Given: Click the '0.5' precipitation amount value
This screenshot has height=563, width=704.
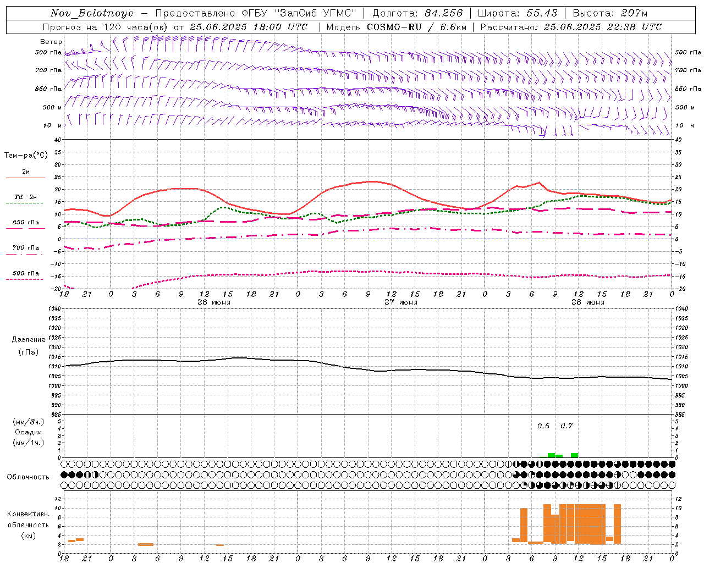Looking at the screenshot, I should click(543, 426).
